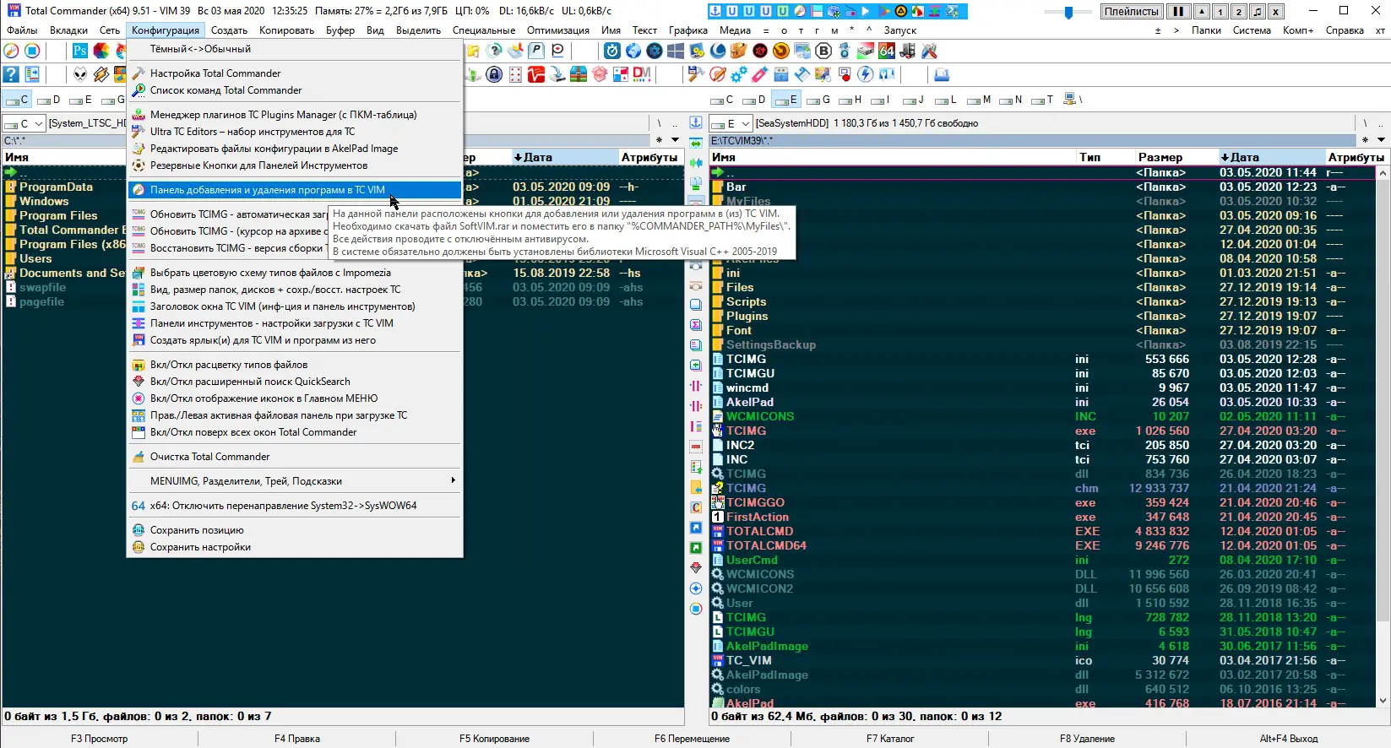The width and height of the screenshot is (1391, 748).
Task: Toggle 'Вкл/Откл расширенный поиск QuickSearch'
Action: (250, 382)
